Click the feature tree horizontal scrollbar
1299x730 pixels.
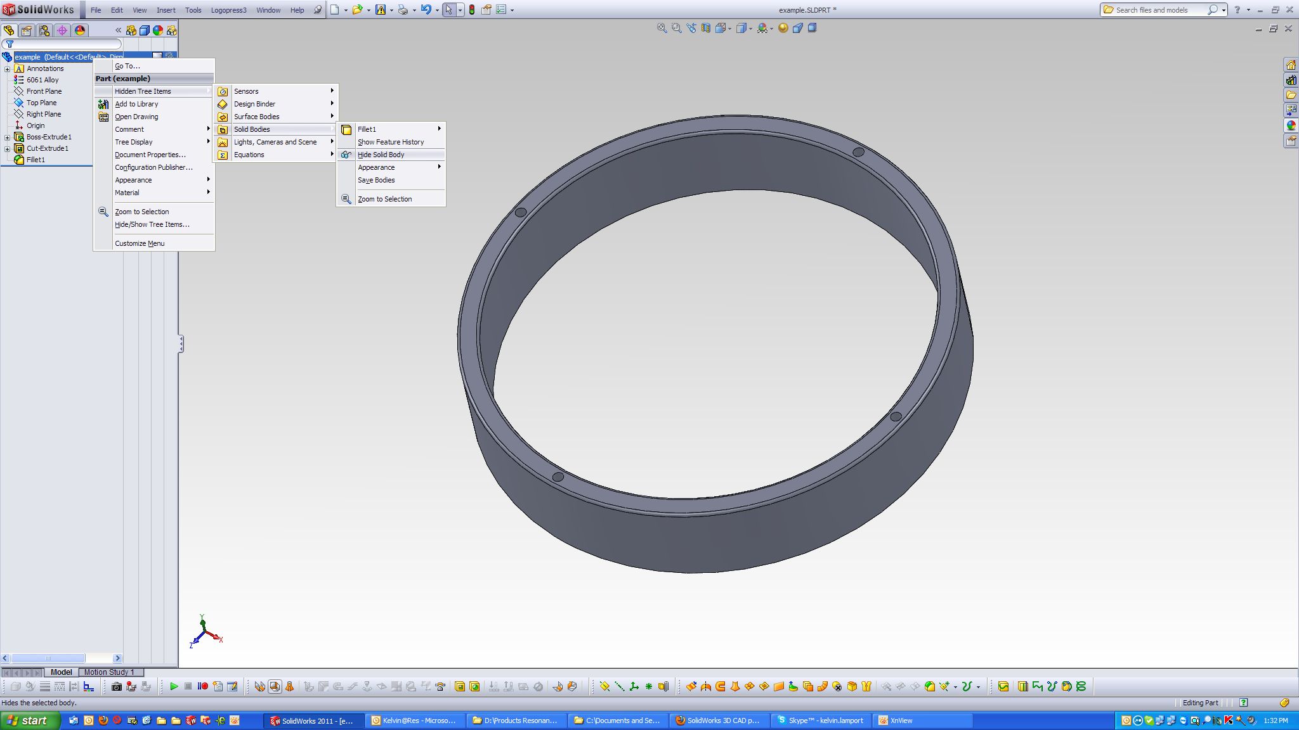(x=62, y=658)
